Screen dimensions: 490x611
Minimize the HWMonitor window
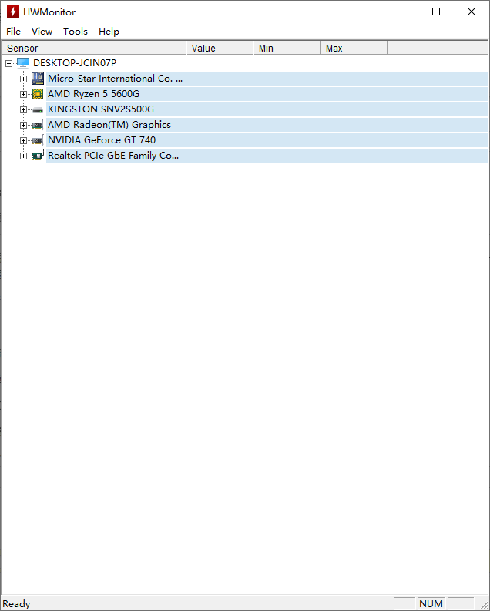tap(401, 12)
